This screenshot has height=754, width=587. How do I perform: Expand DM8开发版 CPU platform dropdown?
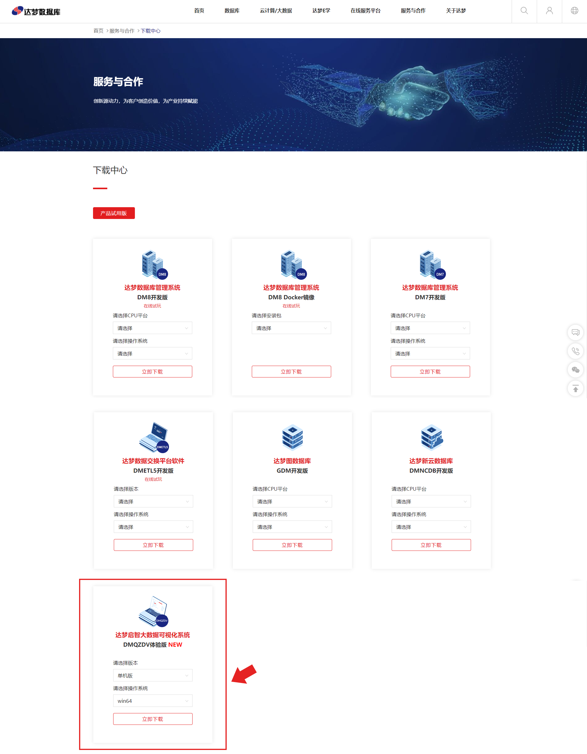click(x=152, y=328)
